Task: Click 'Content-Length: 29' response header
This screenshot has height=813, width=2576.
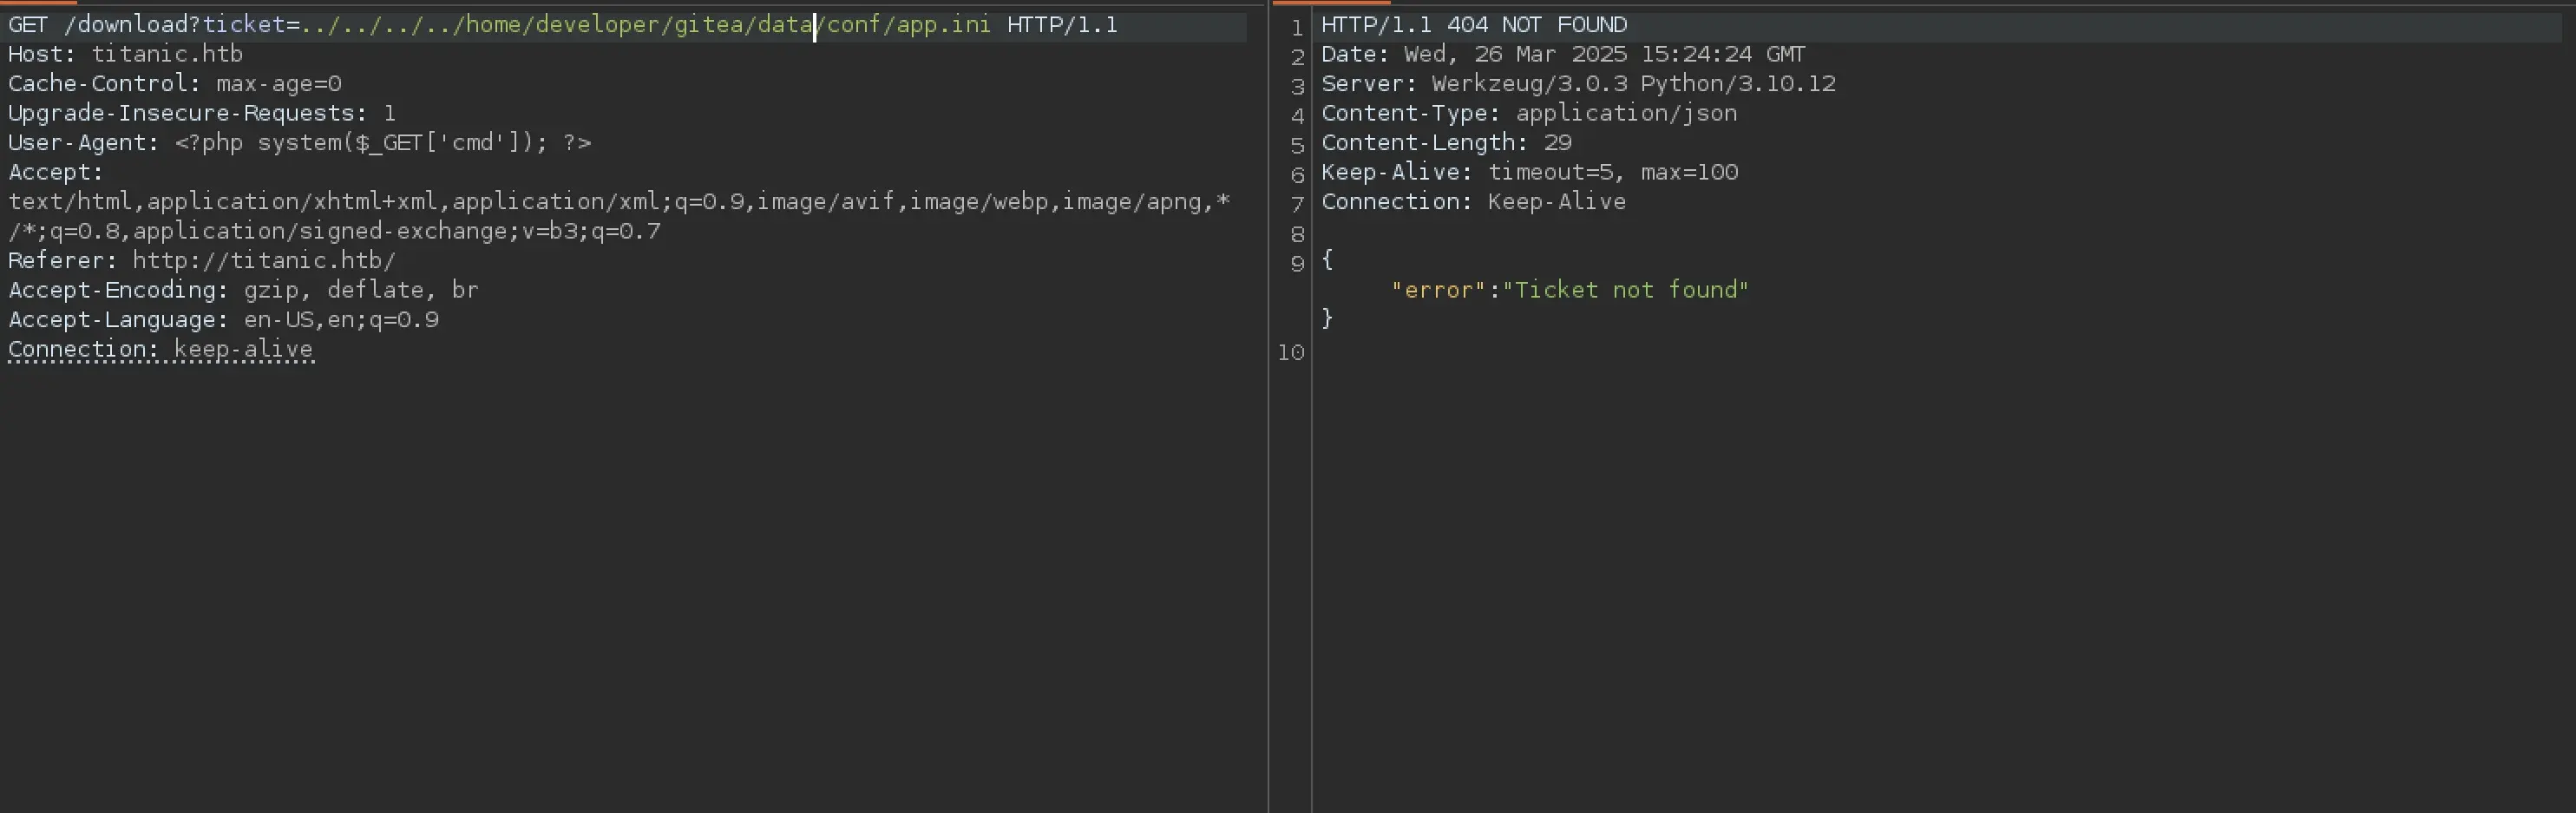Action: (x=1446, y=143)
